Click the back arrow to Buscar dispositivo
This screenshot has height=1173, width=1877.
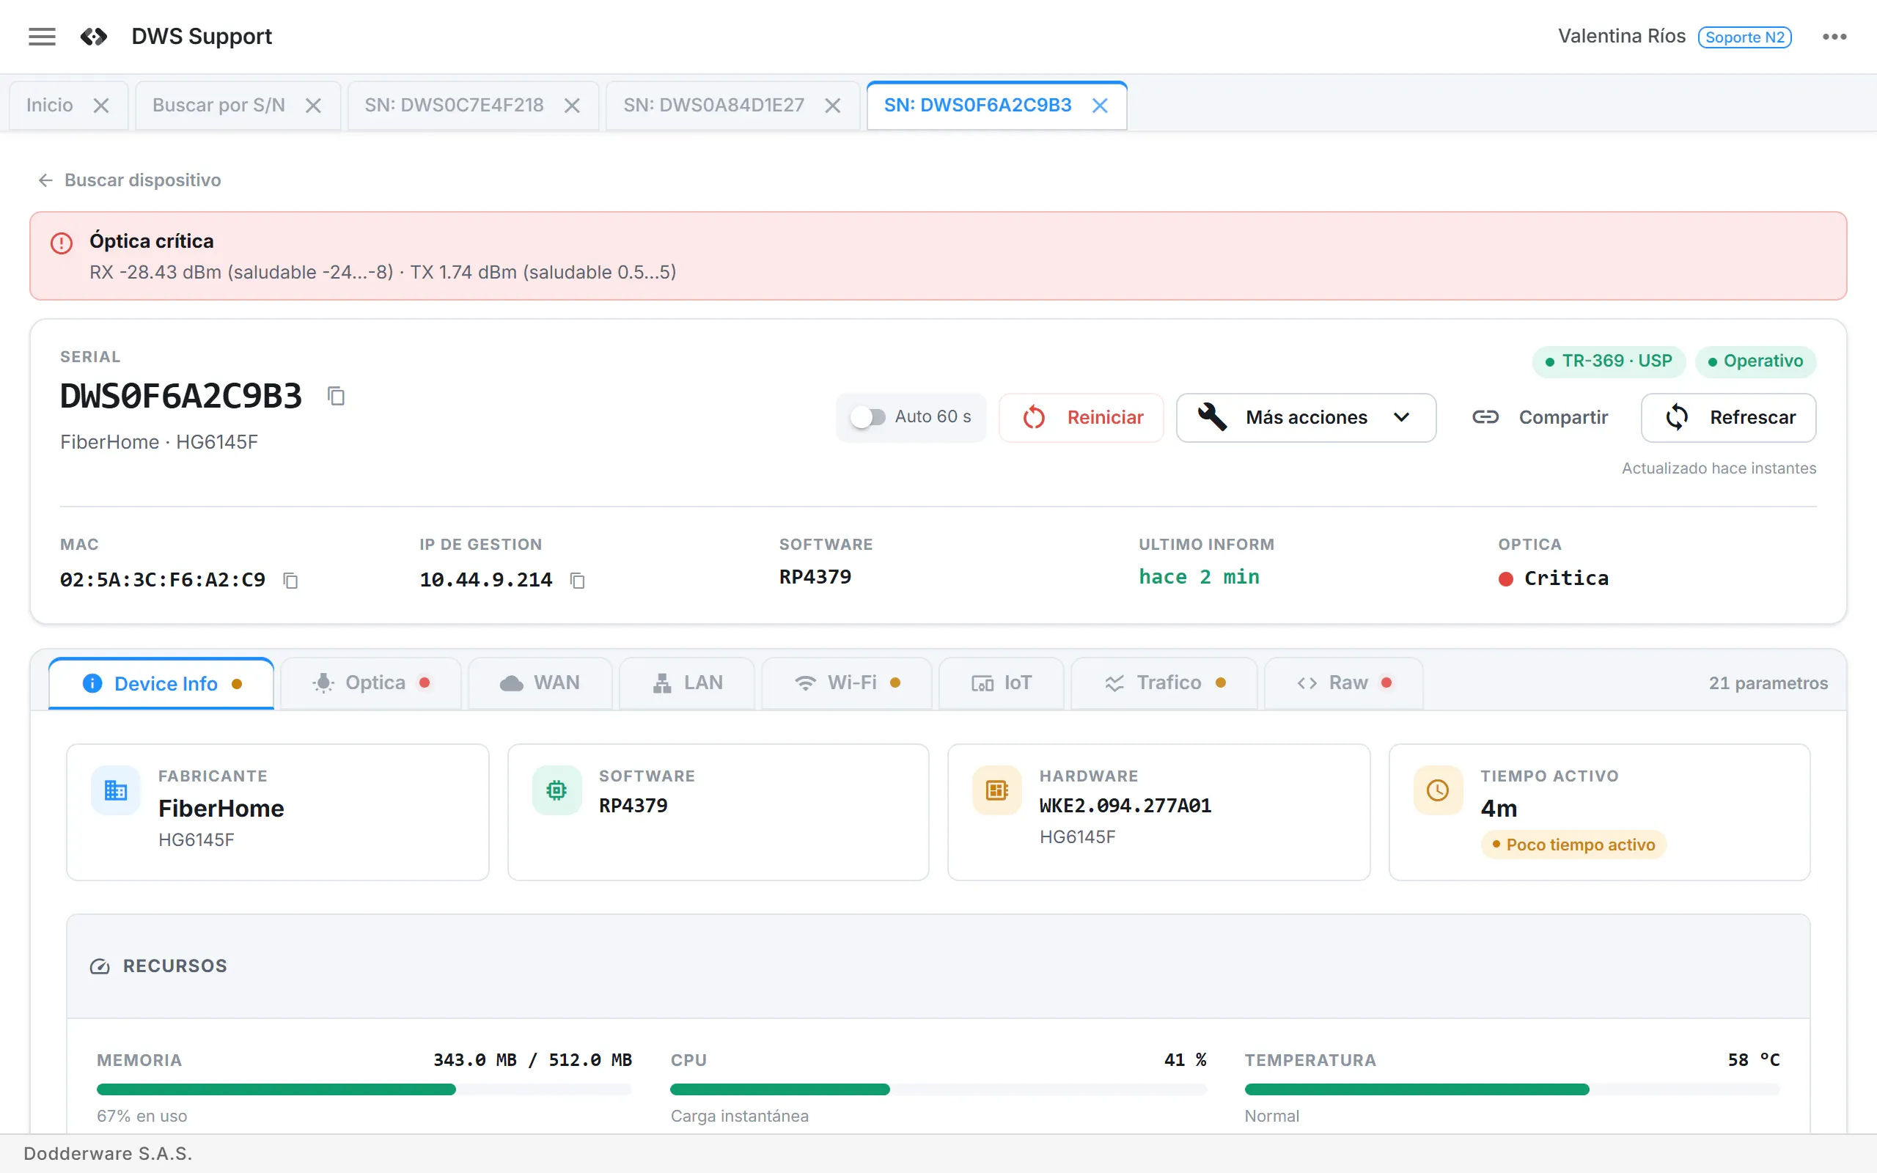pos(45,180)
